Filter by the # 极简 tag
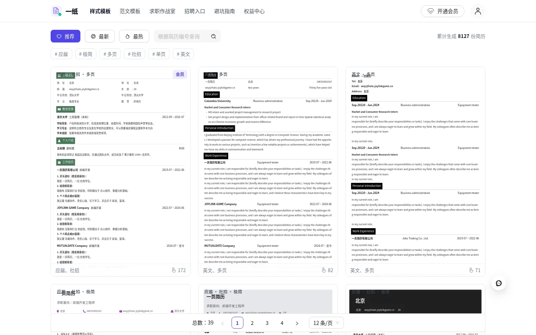The image size is (536, 335). coord(86,54)
